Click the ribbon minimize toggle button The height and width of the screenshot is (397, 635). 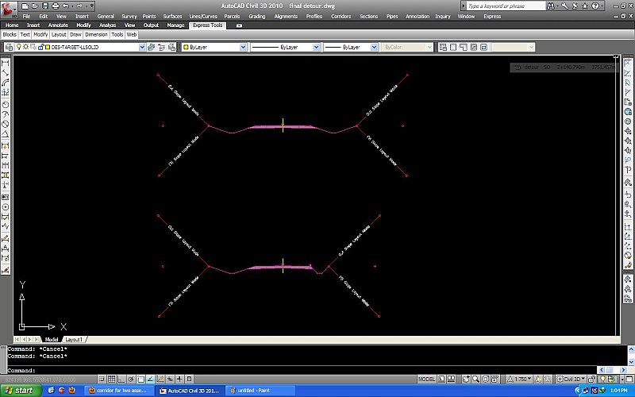point(239,25)
